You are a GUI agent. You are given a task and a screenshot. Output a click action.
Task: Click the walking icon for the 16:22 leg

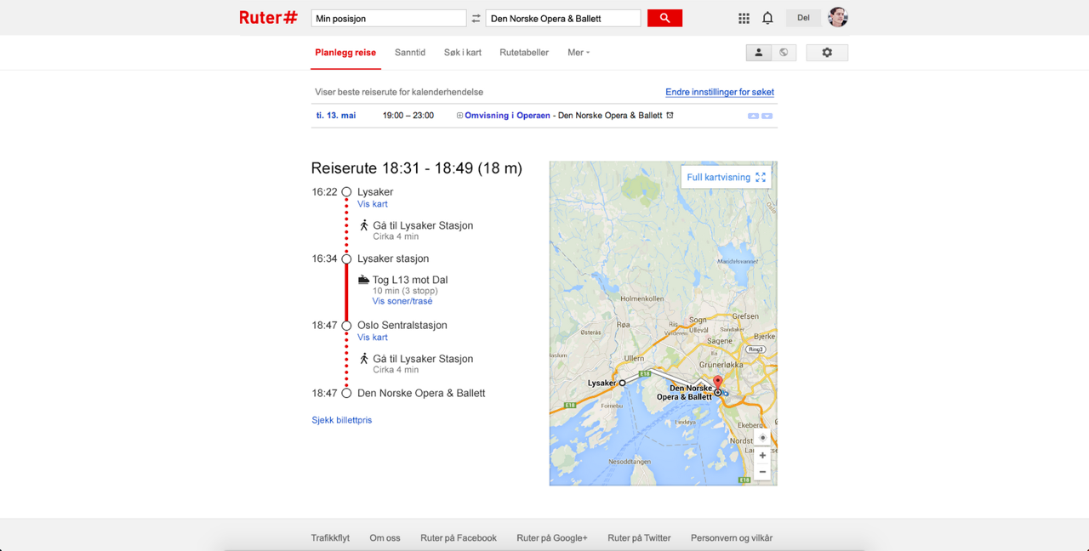pos(364,225)
